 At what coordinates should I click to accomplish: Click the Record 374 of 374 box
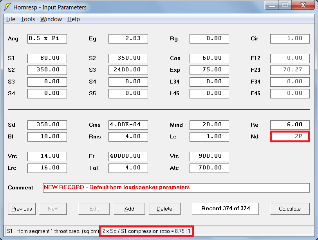pos(225,209)
